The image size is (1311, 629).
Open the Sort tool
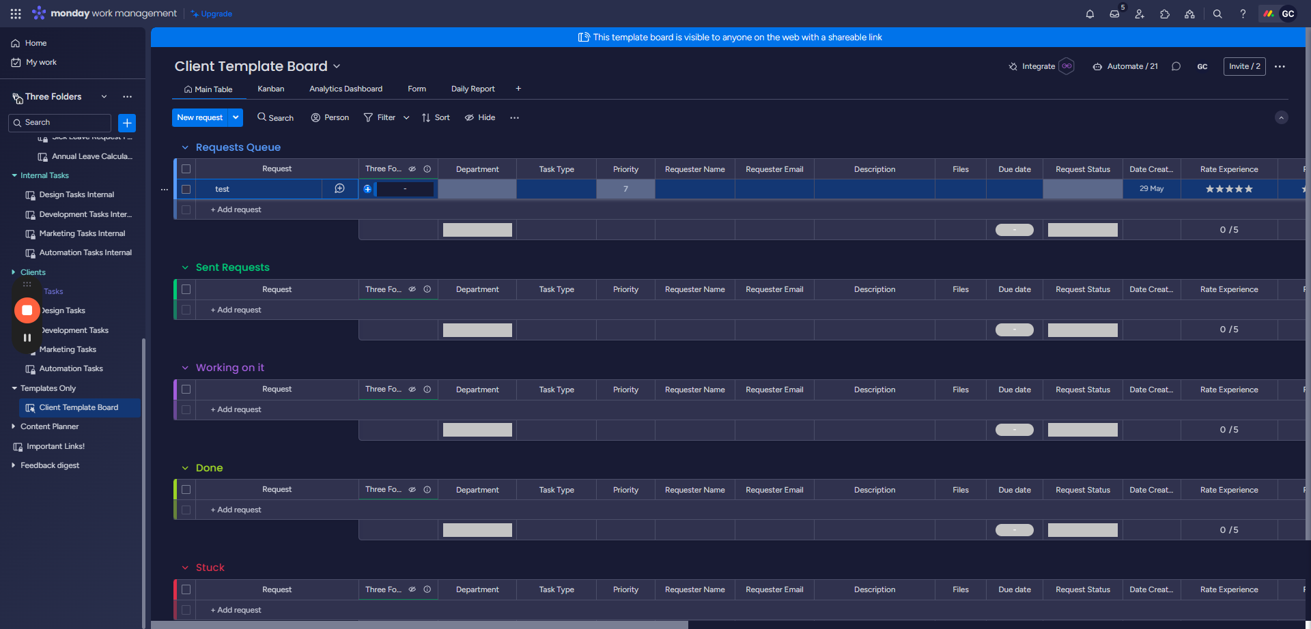tap(436, 118)
